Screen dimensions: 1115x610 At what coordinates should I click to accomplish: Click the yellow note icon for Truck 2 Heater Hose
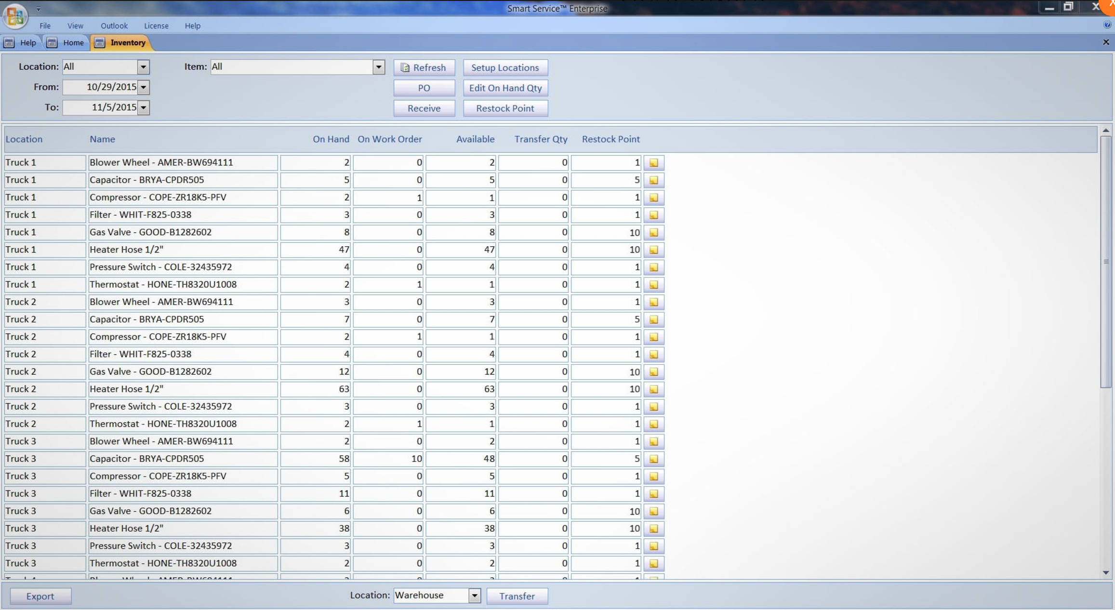653,389
